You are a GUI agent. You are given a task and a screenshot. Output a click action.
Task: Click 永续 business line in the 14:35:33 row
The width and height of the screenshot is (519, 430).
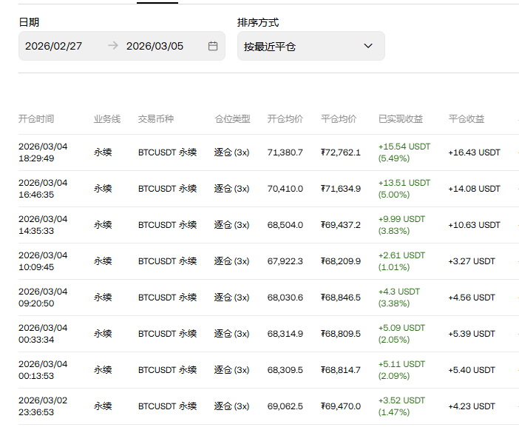(103, 225)
